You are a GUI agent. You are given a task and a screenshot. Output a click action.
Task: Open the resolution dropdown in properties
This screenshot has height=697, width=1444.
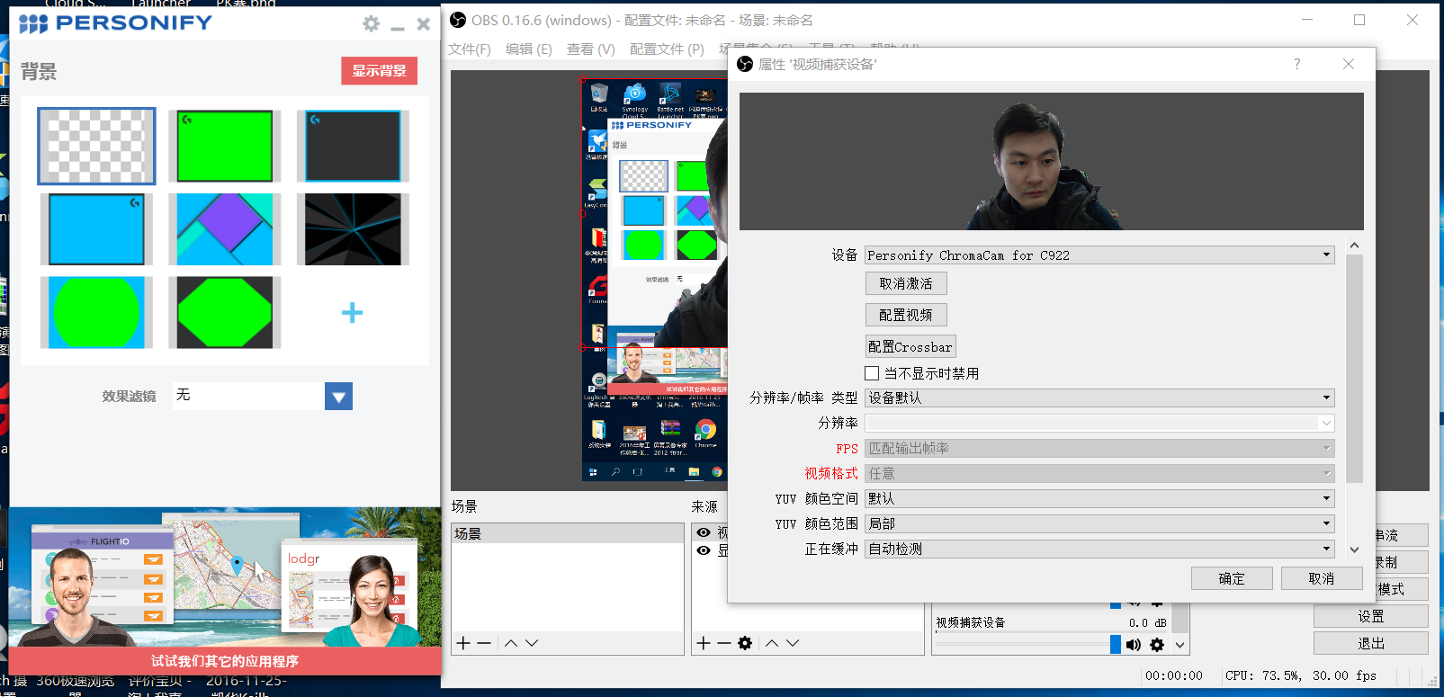pyautogui.click(x=1099, y=423)
